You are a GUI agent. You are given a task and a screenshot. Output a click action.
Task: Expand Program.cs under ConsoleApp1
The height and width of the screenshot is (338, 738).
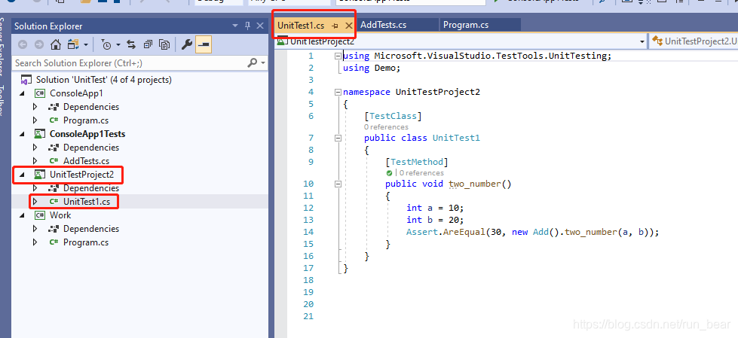tap(35, 120)
